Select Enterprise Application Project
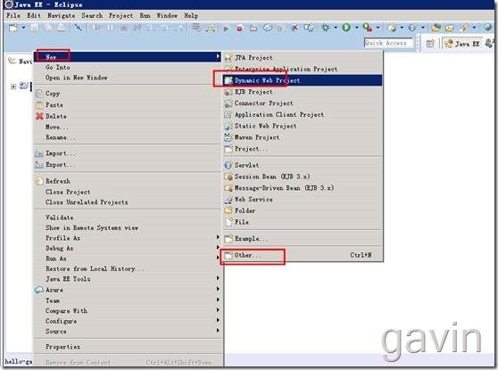Screen dimensions: 498x370 [x=286, y=69]
